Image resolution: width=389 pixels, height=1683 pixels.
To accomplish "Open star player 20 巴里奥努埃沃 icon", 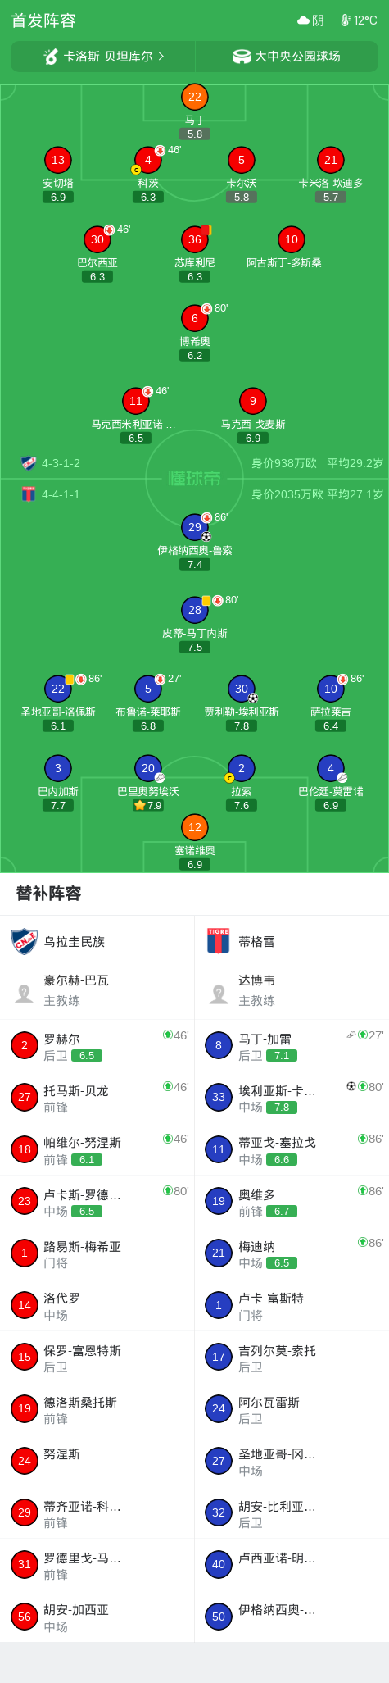I will tap(147, 768).
